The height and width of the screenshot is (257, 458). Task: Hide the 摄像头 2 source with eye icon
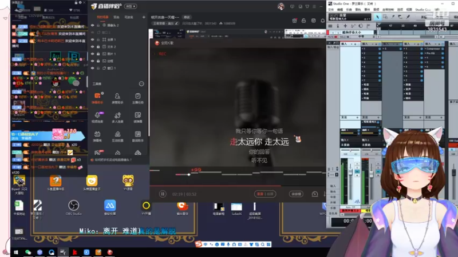(x=93, y=25)
